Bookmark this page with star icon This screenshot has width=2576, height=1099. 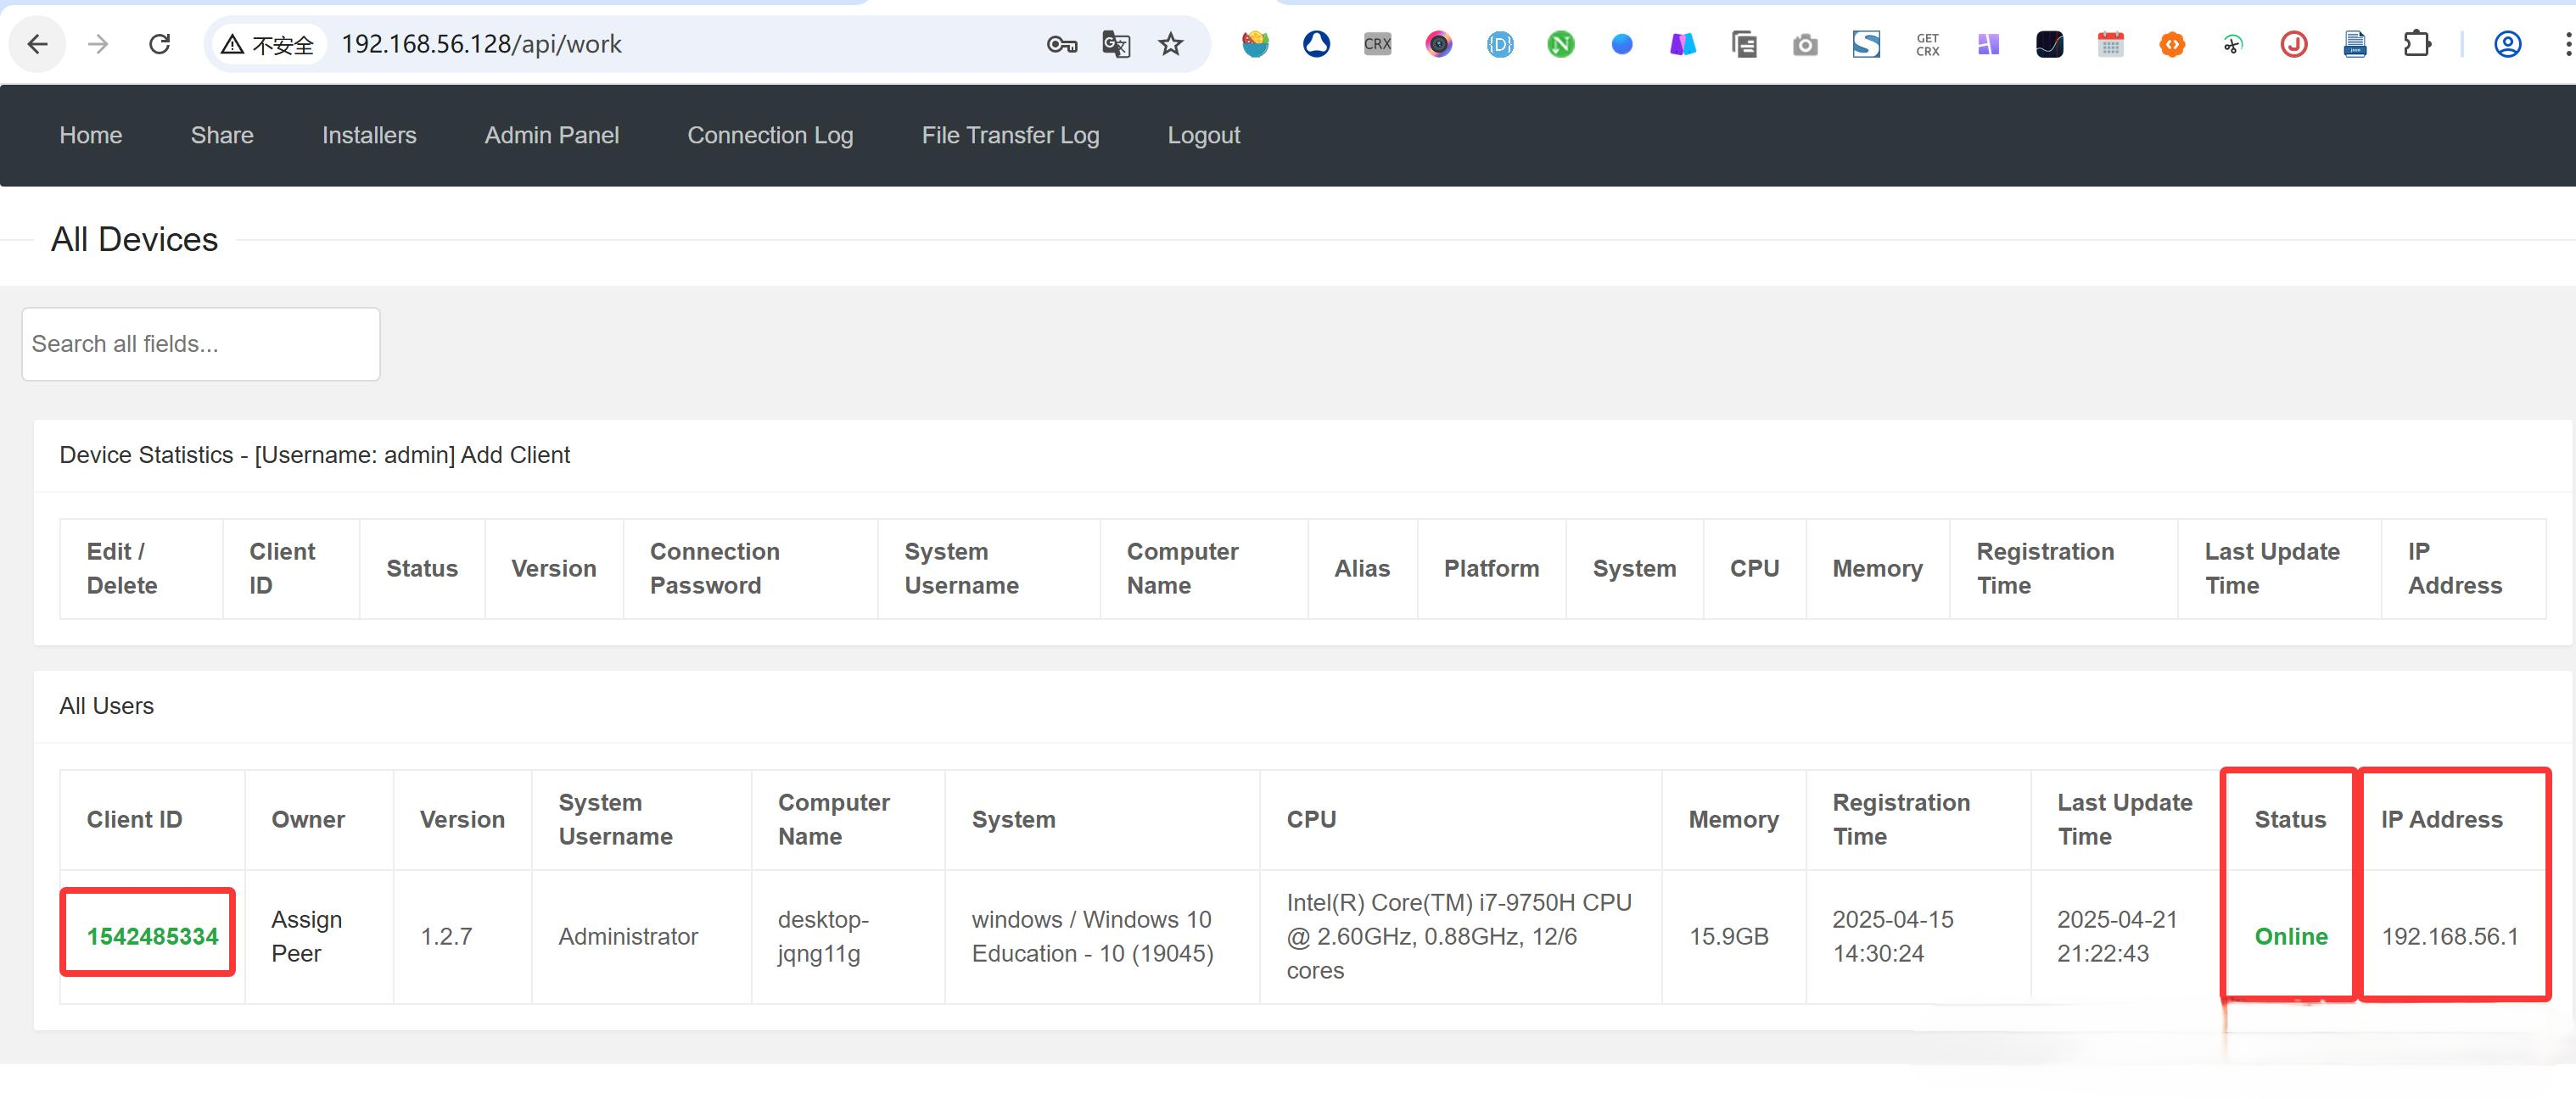tap(1170, 44)
